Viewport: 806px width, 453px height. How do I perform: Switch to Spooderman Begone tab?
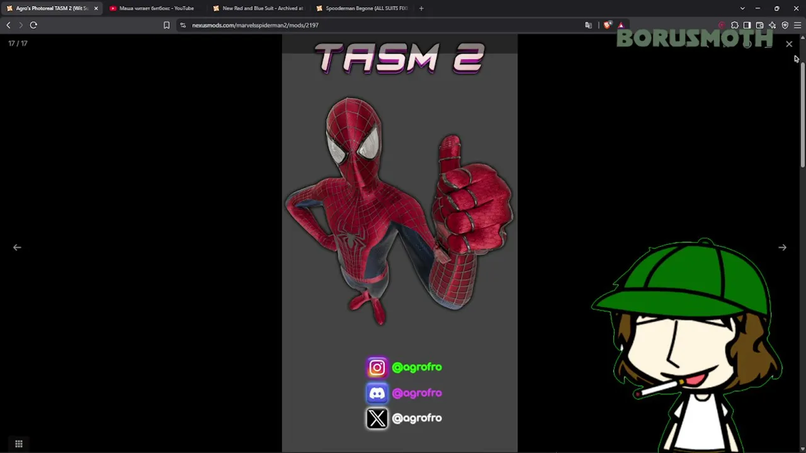pos(362,8)
